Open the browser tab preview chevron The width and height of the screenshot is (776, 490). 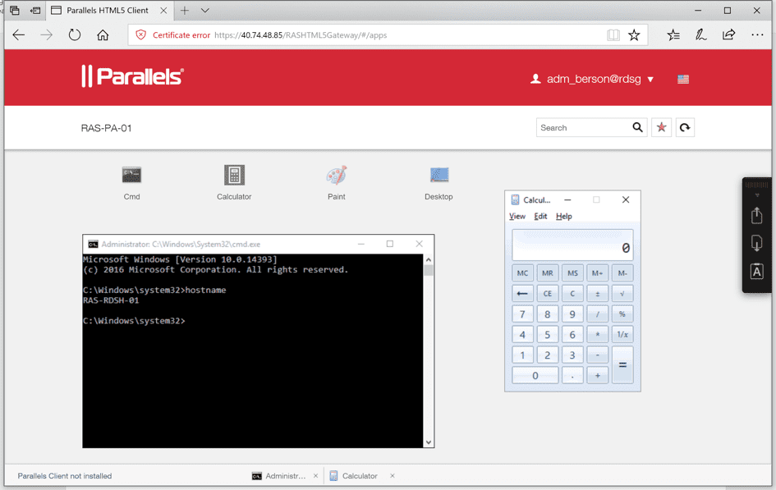pyautogui.click(x=205, y=10)
